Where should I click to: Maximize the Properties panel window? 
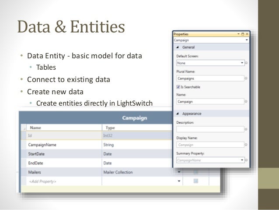(x=243, y=33)
